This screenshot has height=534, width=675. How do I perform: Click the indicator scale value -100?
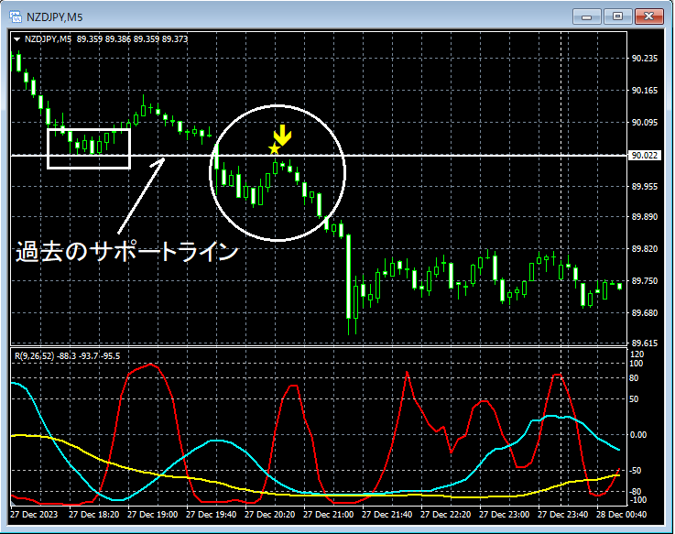(x=637, y=500)
